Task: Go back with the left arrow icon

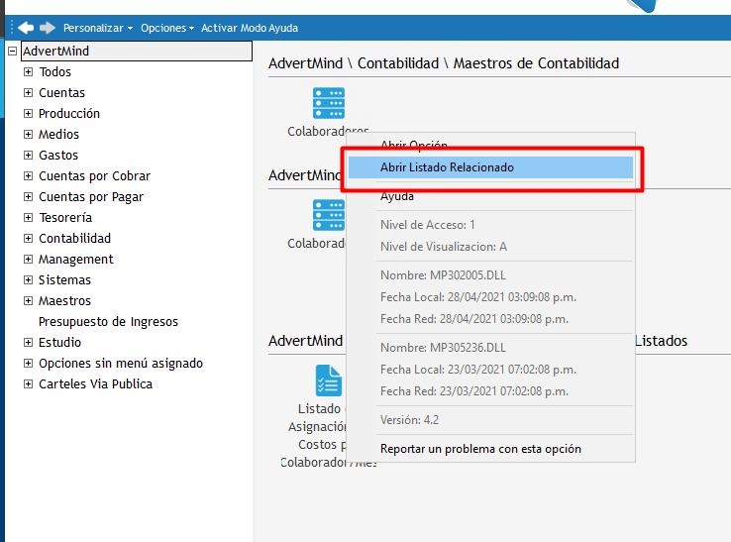Action: tap(26, 28)
